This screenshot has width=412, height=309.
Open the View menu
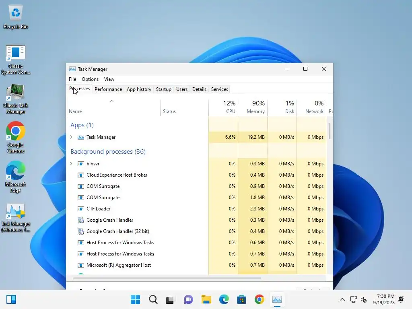109,79
